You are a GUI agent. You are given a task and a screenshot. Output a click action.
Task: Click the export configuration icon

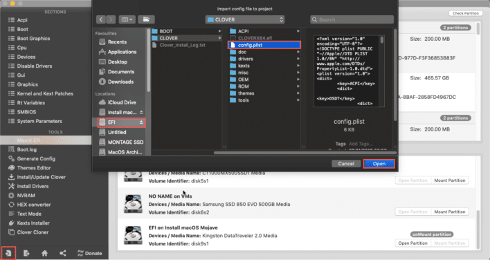(26, 253)
